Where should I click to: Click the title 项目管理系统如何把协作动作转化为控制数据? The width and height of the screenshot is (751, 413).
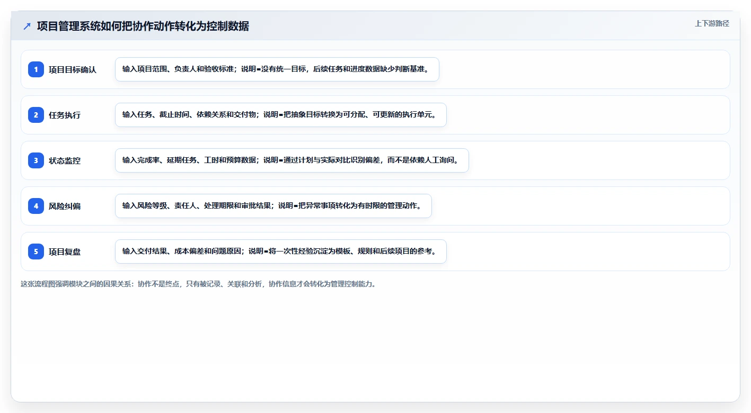click(143, 26)
